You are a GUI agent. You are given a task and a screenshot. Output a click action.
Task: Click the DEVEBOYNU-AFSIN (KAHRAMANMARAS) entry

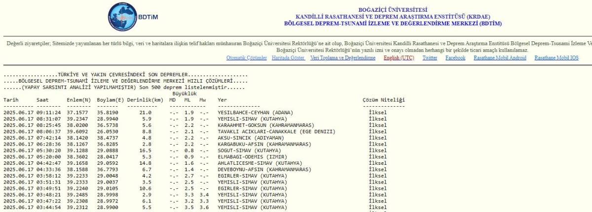pos(264,170)
